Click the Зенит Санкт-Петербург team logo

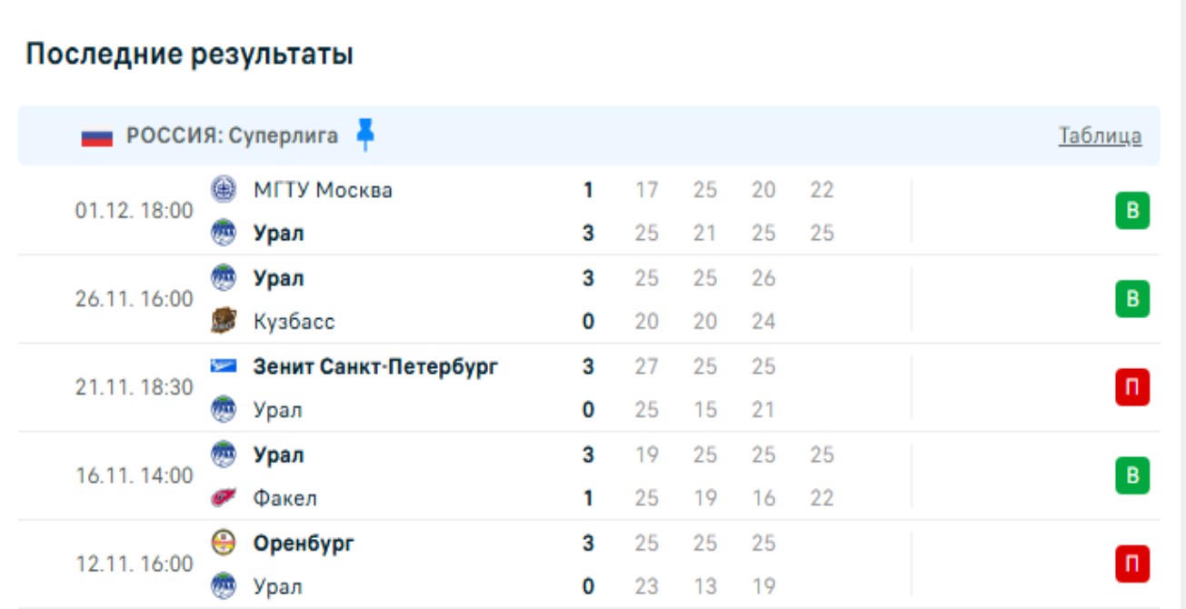tap(223, 366)
